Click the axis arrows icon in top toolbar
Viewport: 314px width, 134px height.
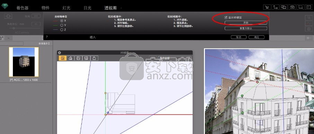pyautogui.click(x=275, y=7)
